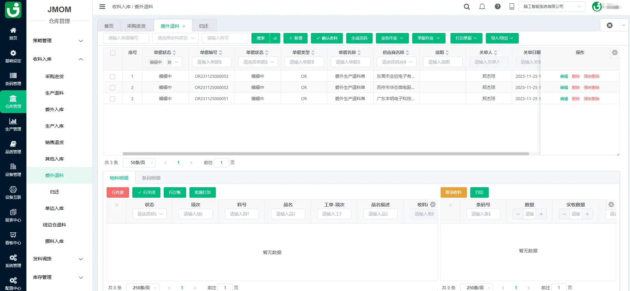The height and width of the screenshot is (291, 630).
Task: Click the horizontal scrollbar of the main table
Action: tap(325, 154)
